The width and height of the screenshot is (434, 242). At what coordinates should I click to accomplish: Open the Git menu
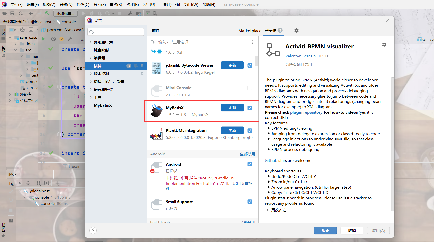tap(178, 4)
